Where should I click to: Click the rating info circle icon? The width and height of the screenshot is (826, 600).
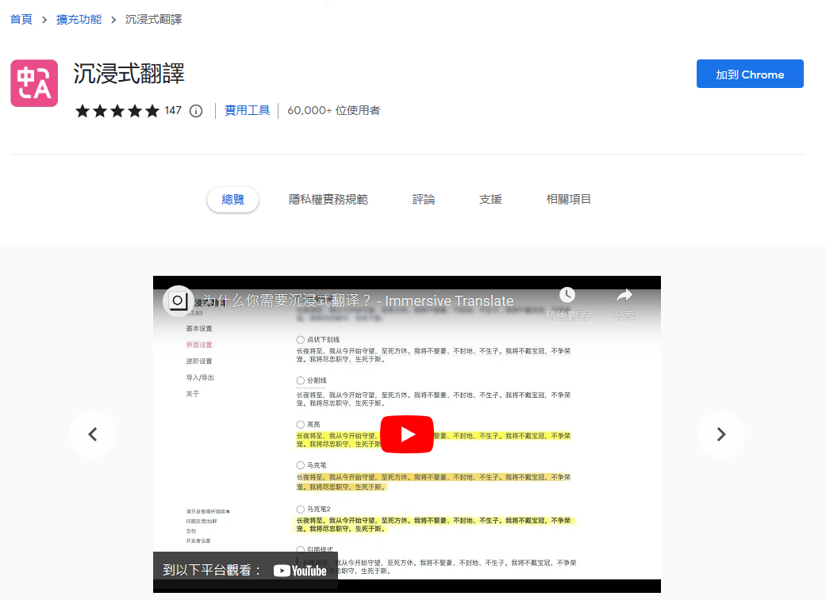pyautogui.click(x=196, y=111)
